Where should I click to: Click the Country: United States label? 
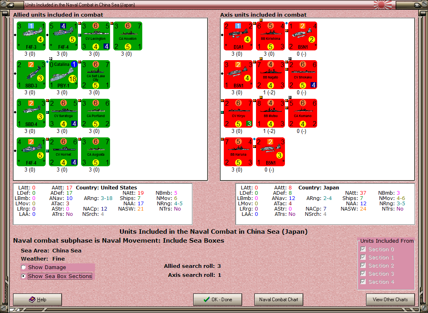click(x=106, y=187)
